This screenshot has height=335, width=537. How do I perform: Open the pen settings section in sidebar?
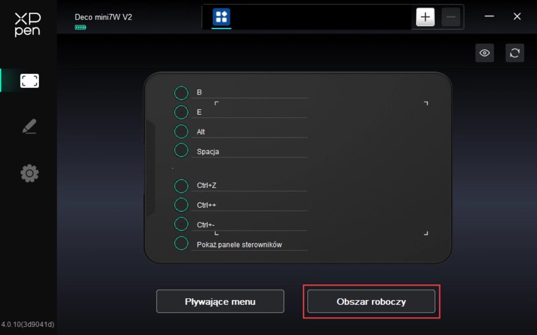[x=29, y=127]
